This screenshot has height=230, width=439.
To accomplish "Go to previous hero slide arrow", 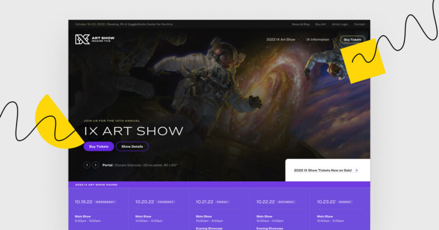I will tap(87, 165).
